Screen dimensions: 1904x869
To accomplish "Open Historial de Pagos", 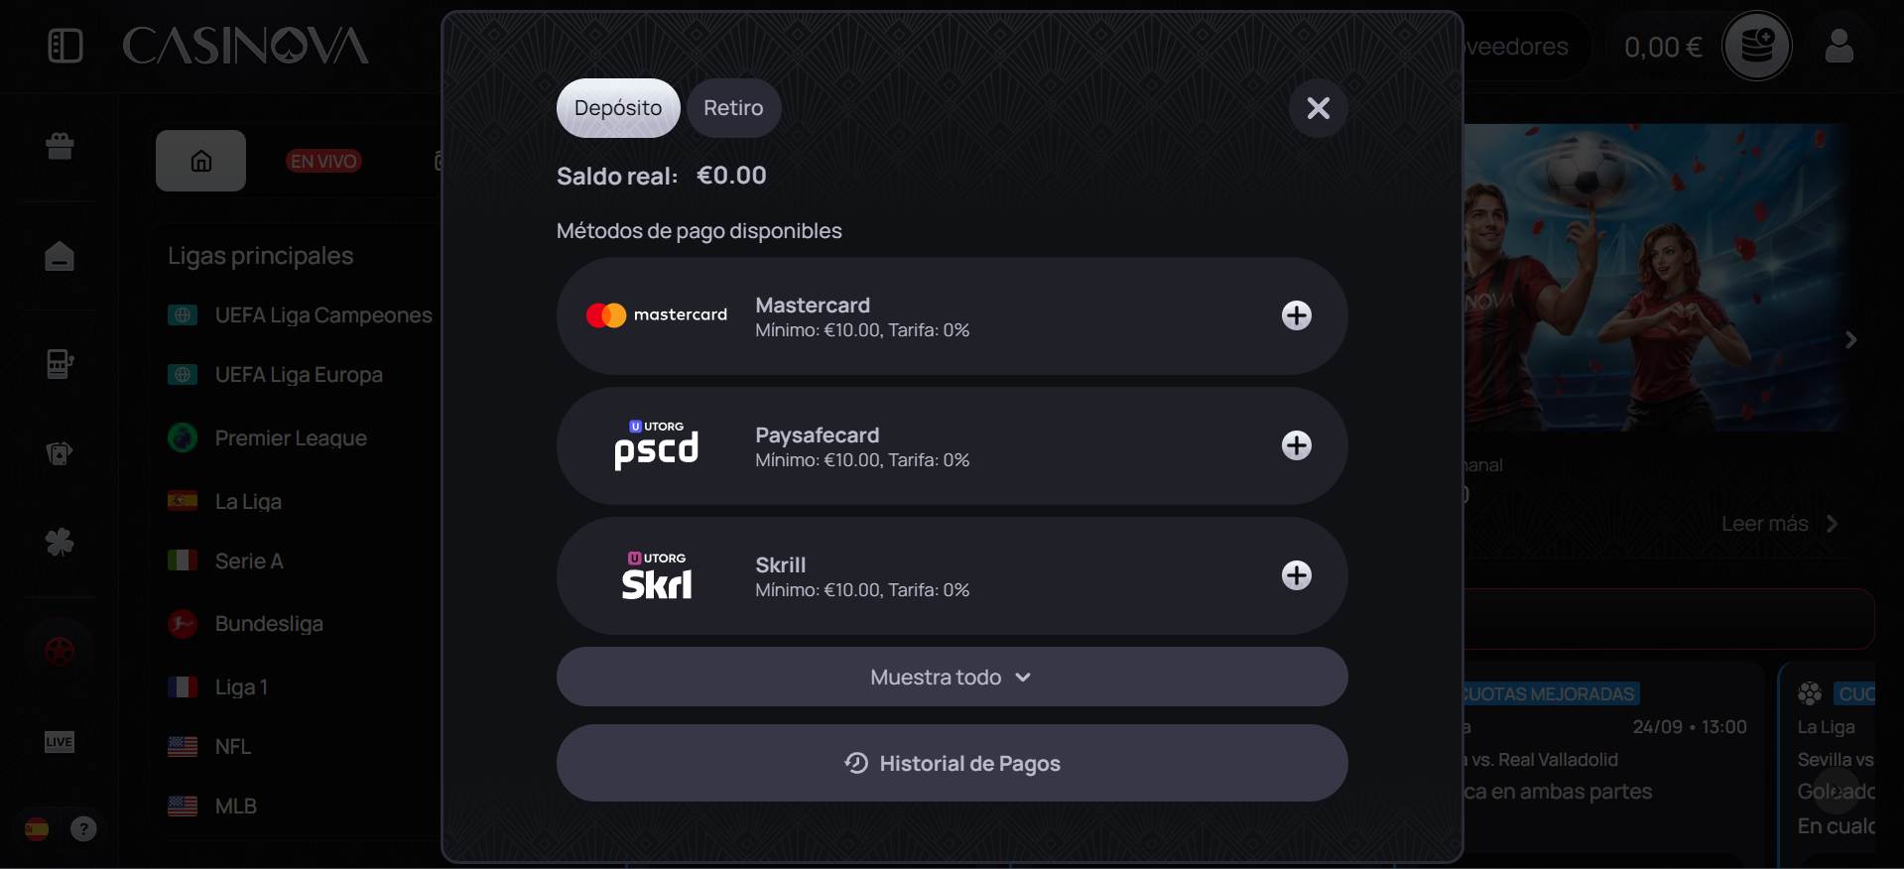I will tap(952, 763).
